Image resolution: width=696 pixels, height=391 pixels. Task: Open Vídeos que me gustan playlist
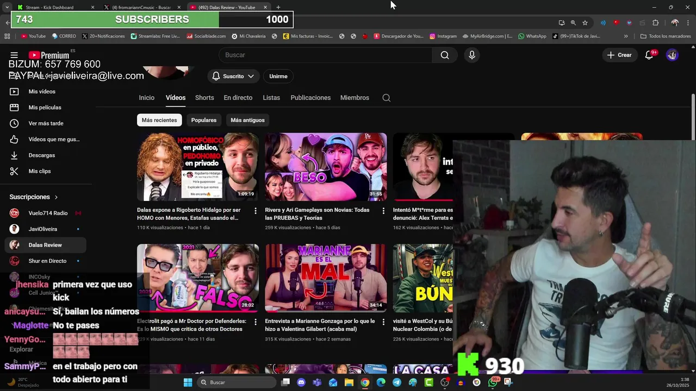pos(45,139)
